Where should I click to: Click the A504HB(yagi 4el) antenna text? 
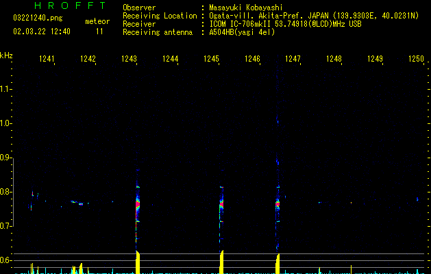pyautogui.click(x=242, y=32)
